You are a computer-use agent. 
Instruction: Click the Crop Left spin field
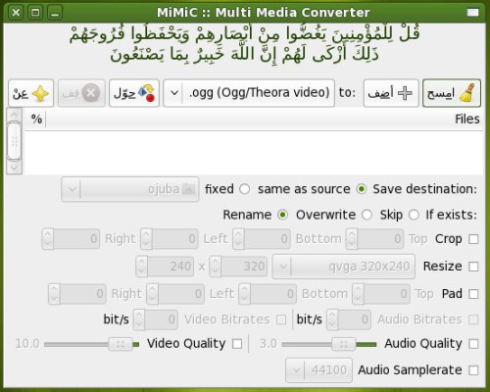(x=170, y=239)
